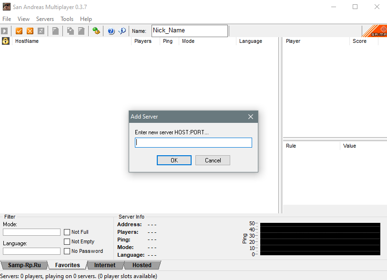Image resolution: width=387 pixels, height=280 pixels.
Task: Click the Rule column header
Action: click(312, 146)
